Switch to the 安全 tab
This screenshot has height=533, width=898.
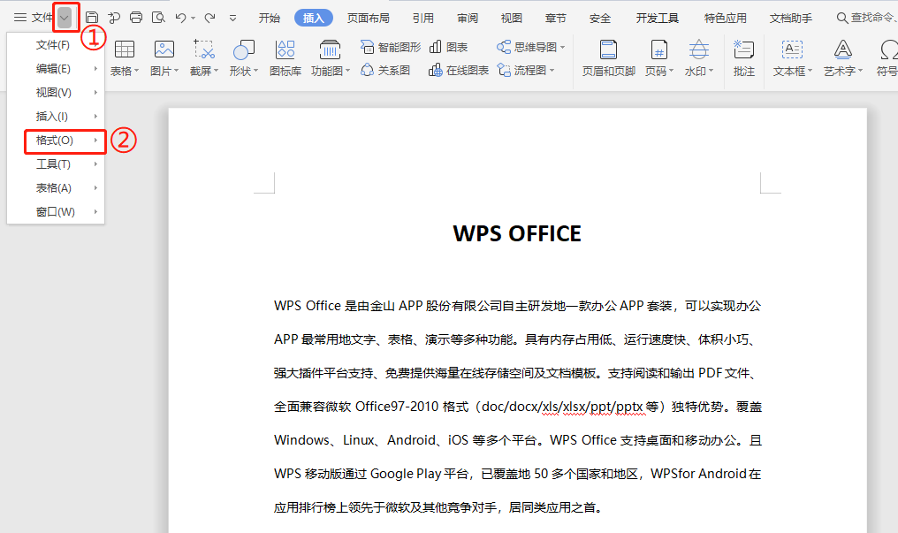(x=599, y=19)
